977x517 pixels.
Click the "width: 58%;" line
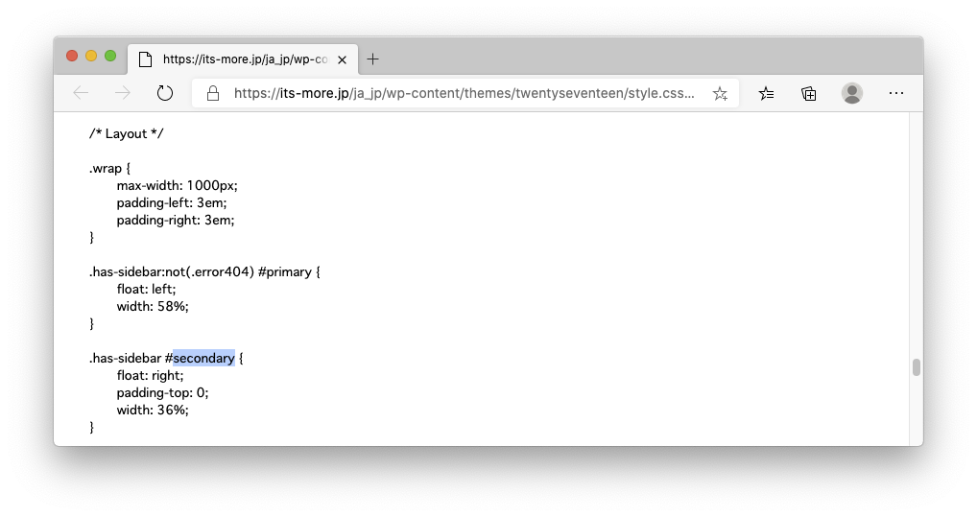(x=153, y=306)
